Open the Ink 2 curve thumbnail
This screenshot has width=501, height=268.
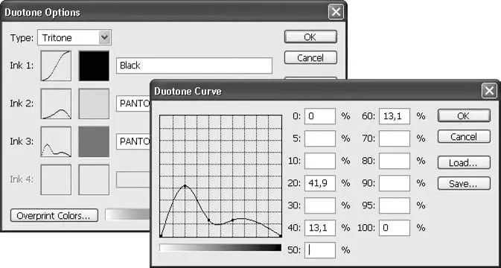pos(56,103)
